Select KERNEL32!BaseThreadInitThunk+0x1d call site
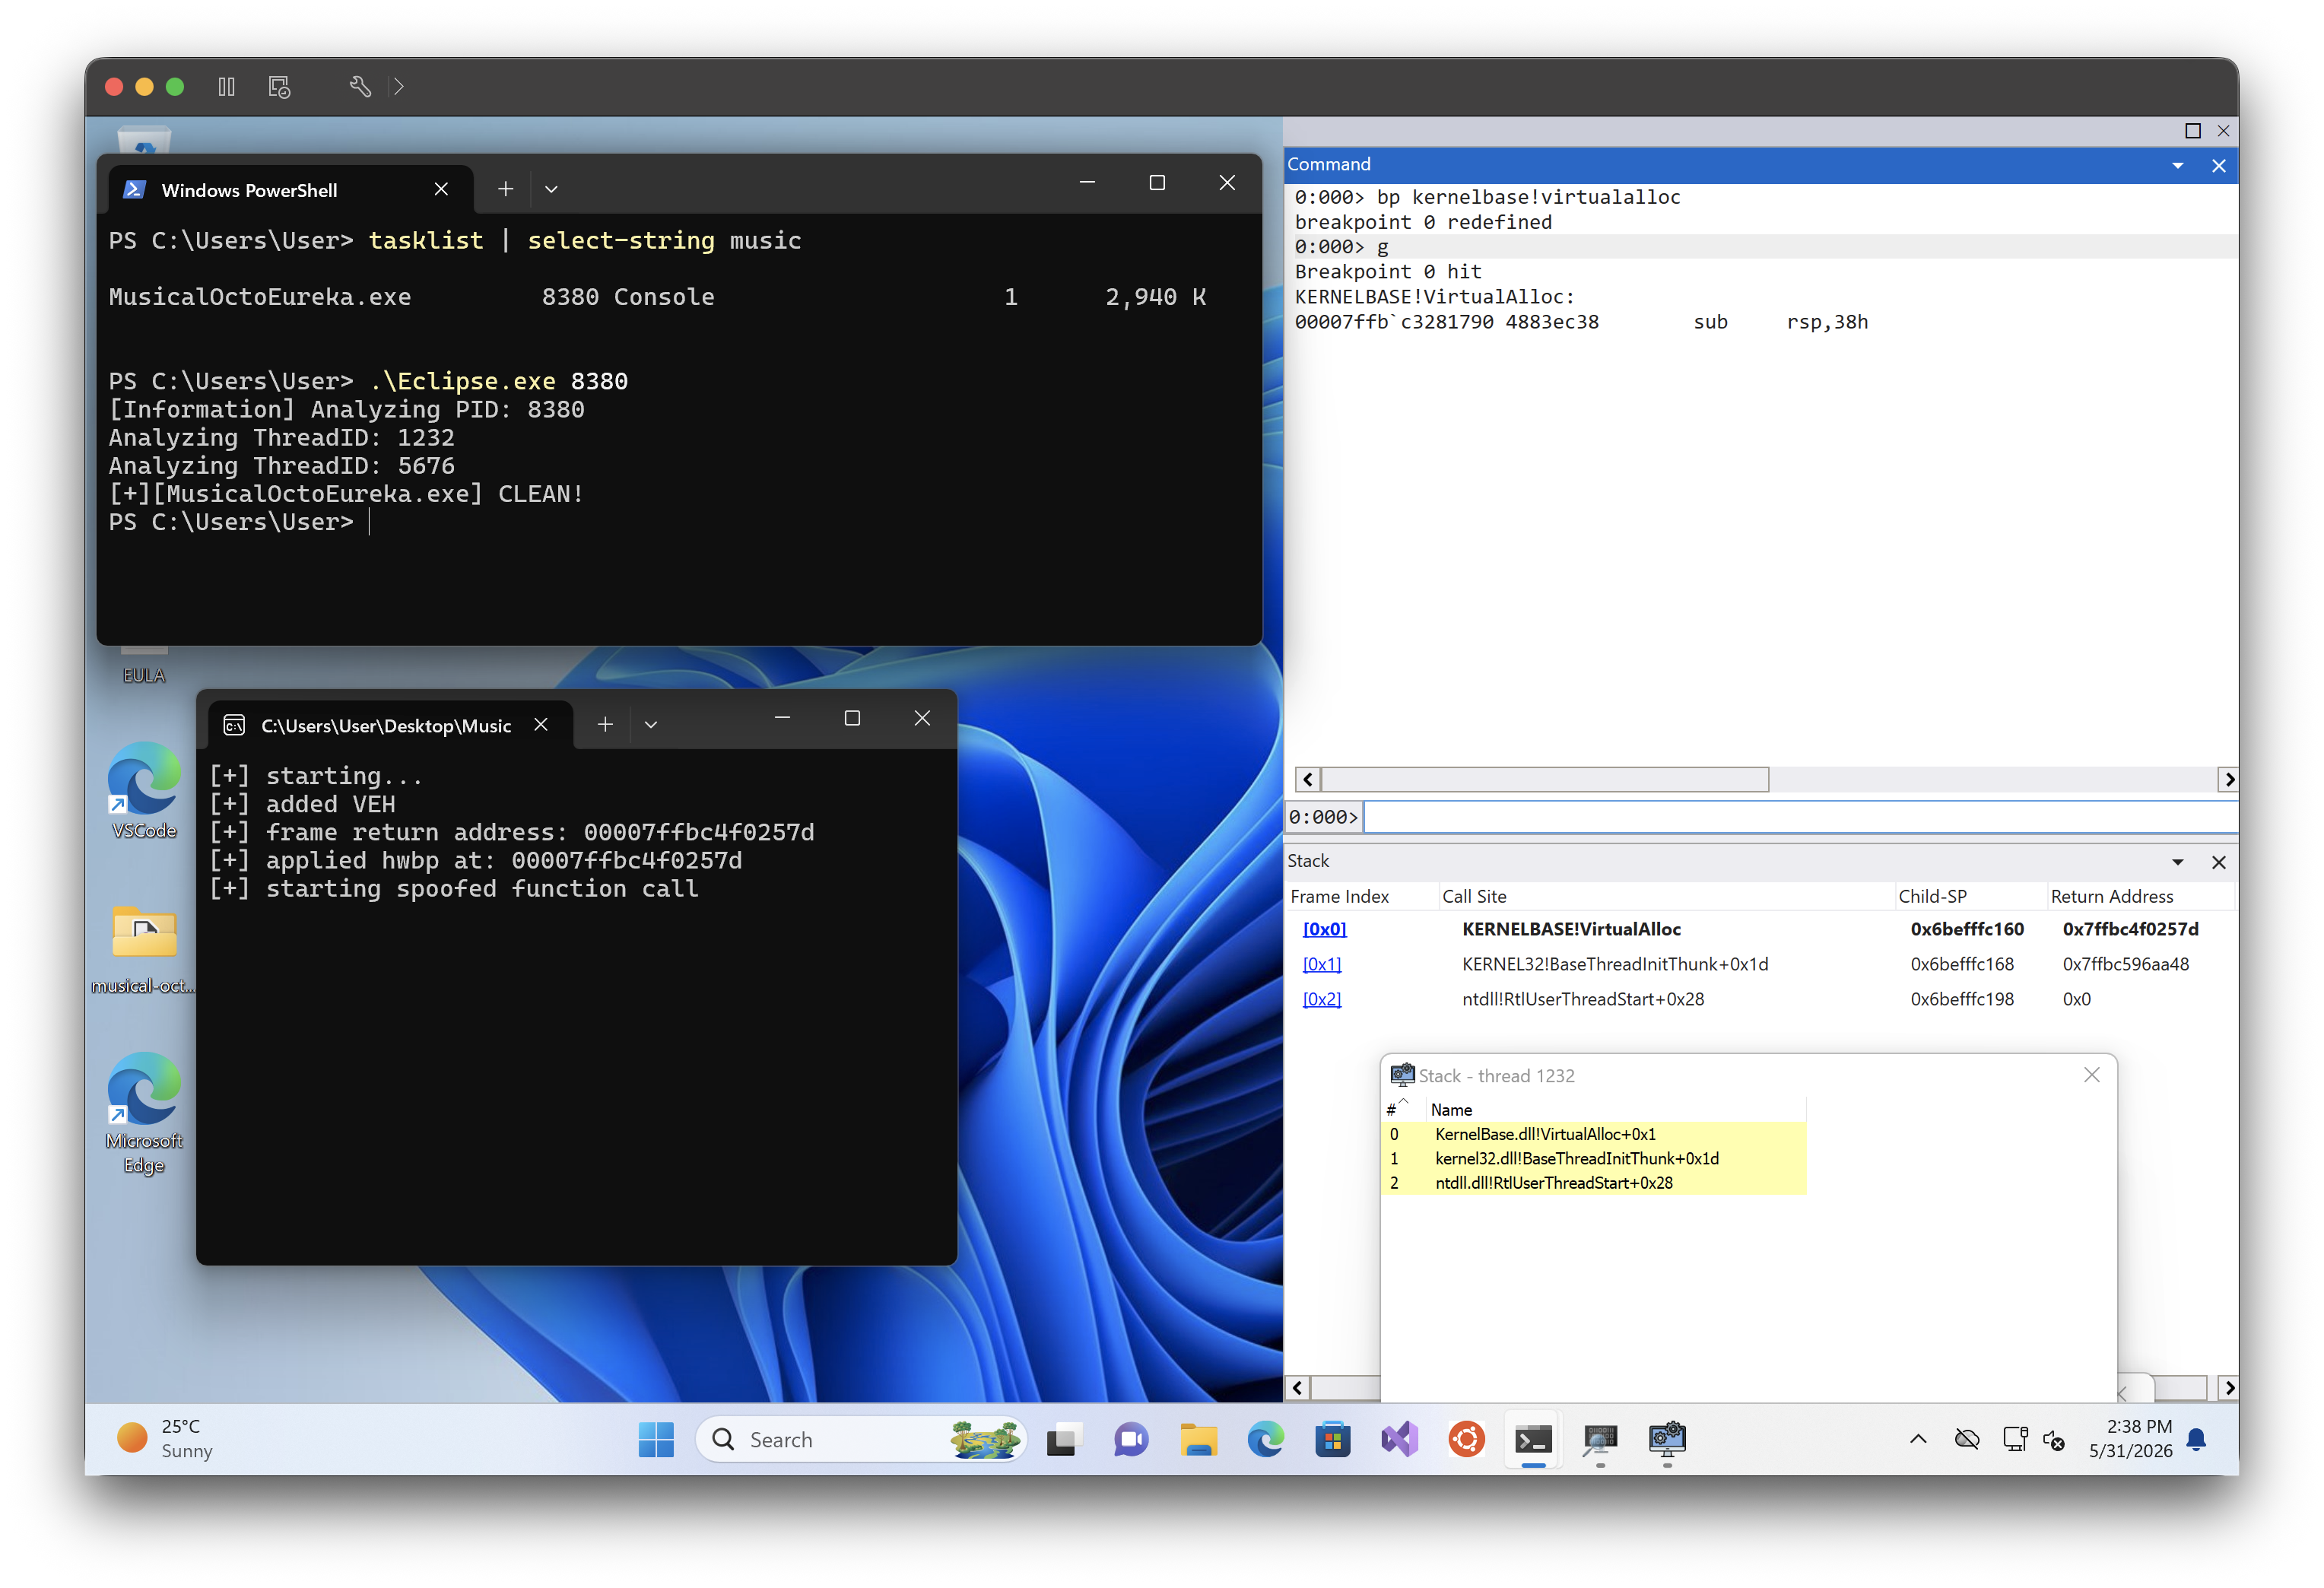 coord(1614,964)
